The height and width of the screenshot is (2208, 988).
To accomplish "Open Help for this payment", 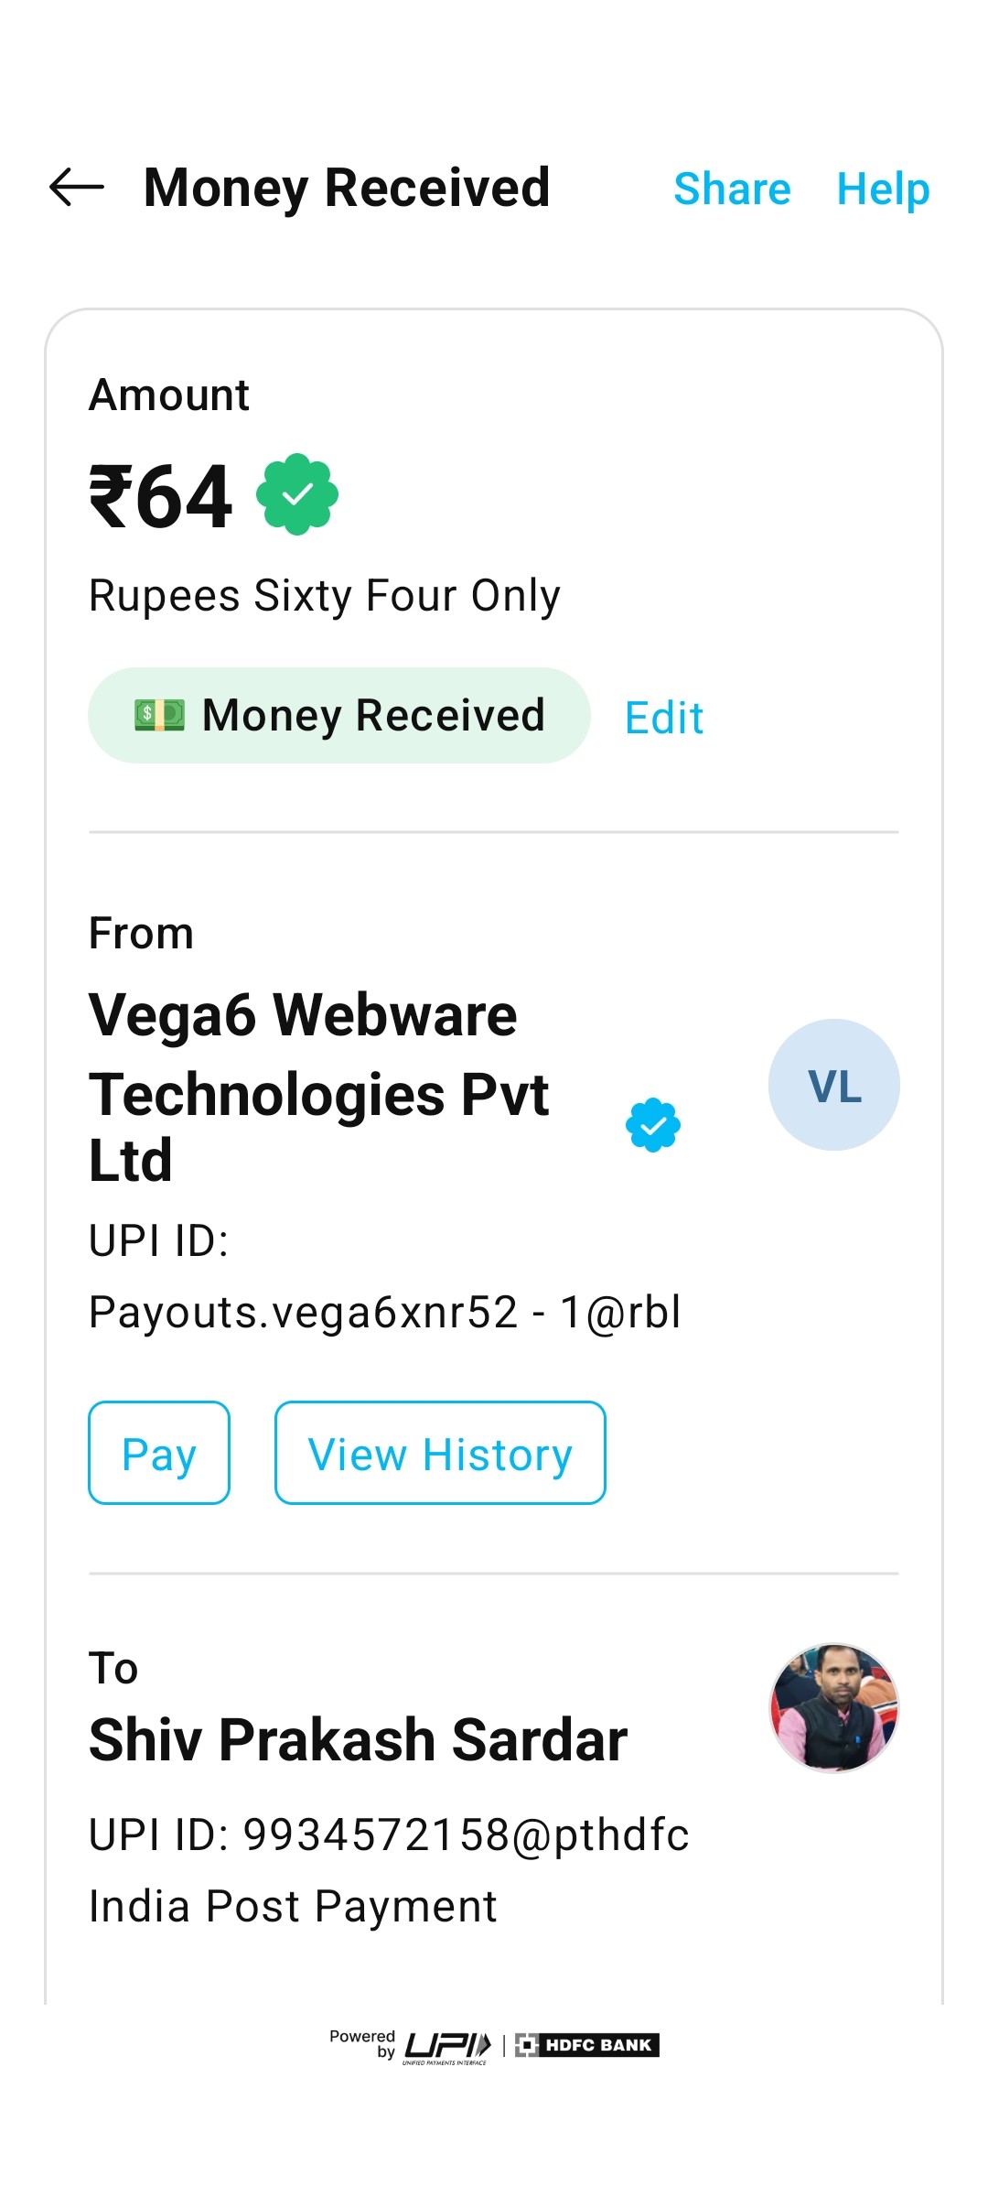I will point(883,189).
